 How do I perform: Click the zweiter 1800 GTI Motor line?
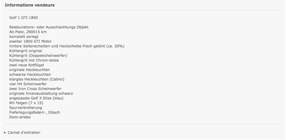(30, 41)
